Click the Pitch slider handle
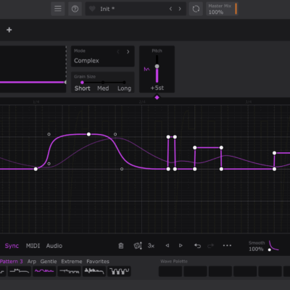290x290 pixels. tap(157, 66)
